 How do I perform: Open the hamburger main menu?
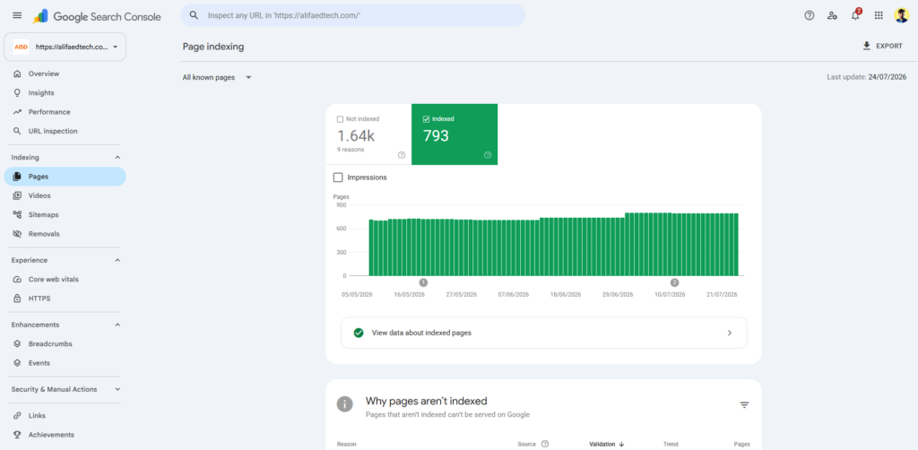click(x=17, y=16)
